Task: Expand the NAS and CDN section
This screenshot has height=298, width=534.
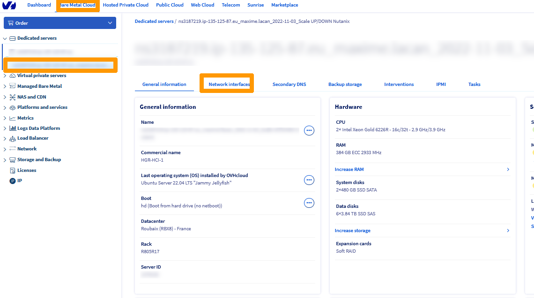Action: pyautogui.click(x=5, y=97)
